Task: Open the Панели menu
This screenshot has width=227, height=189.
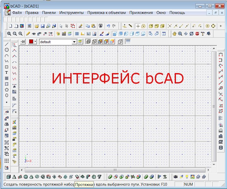Action: (49, 13)
